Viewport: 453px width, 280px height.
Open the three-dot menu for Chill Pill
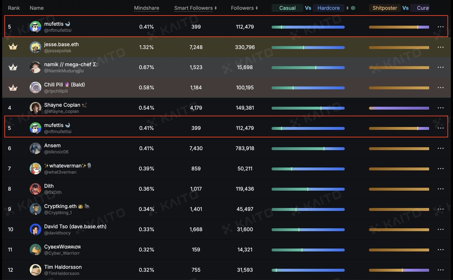point(441,88)
